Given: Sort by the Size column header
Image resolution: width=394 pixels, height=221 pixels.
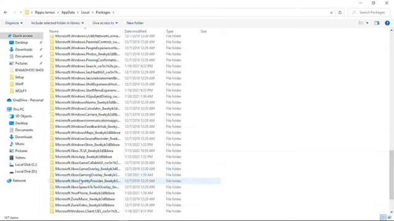Looking at the screenshot, I should pos(204,31).
